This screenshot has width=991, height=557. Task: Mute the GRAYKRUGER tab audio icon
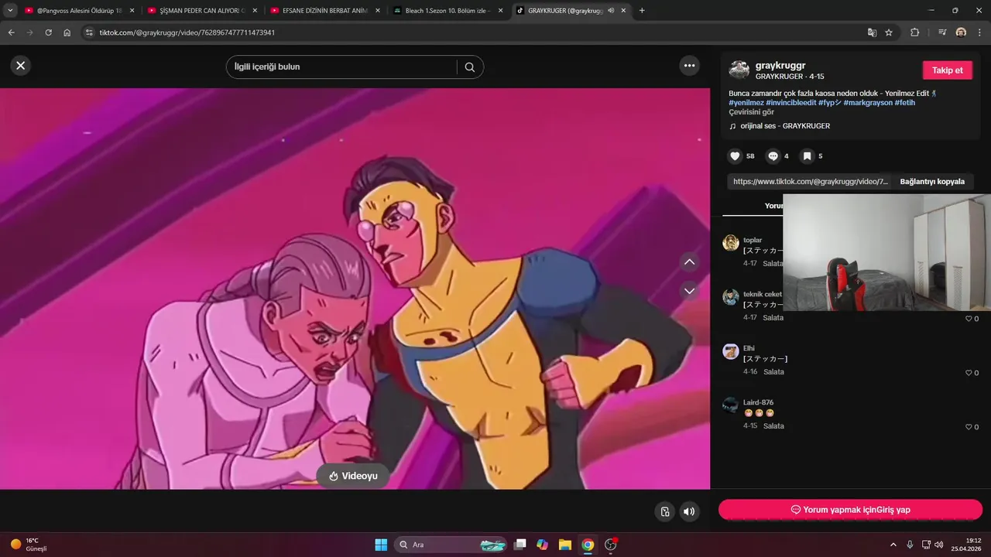click(611, 11)
